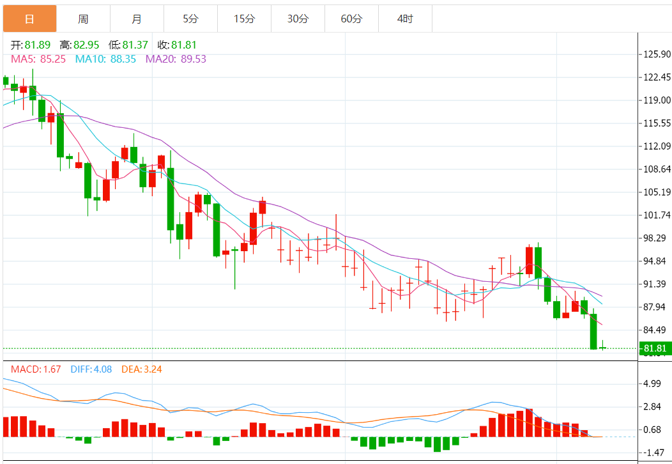Open the 15分 interval tab
Viewport: 672px width, 464px height.
[x=244, y=19]
